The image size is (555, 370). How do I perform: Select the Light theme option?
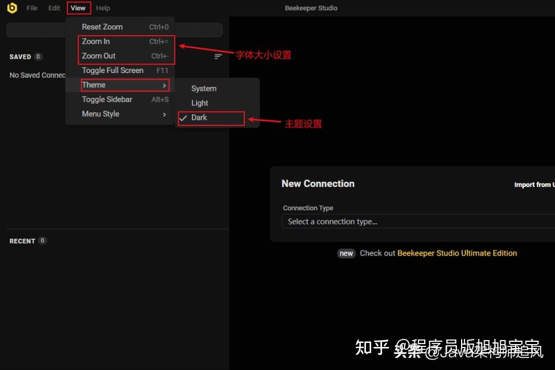click(x=217, y=103)
